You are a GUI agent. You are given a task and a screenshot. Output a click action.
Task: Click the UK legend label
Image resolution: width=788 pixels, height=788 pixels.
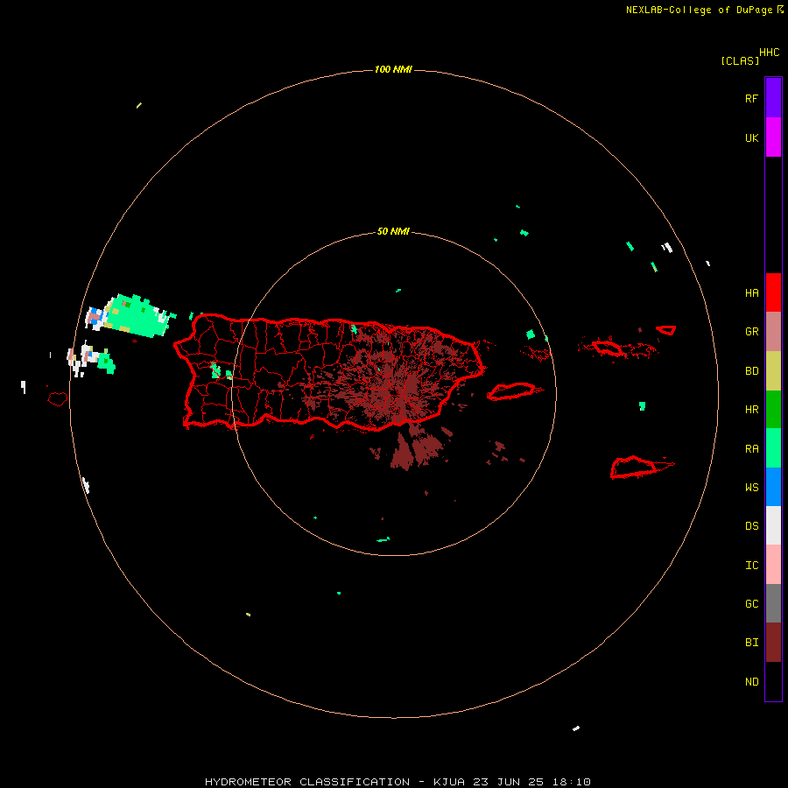point(751,137)
